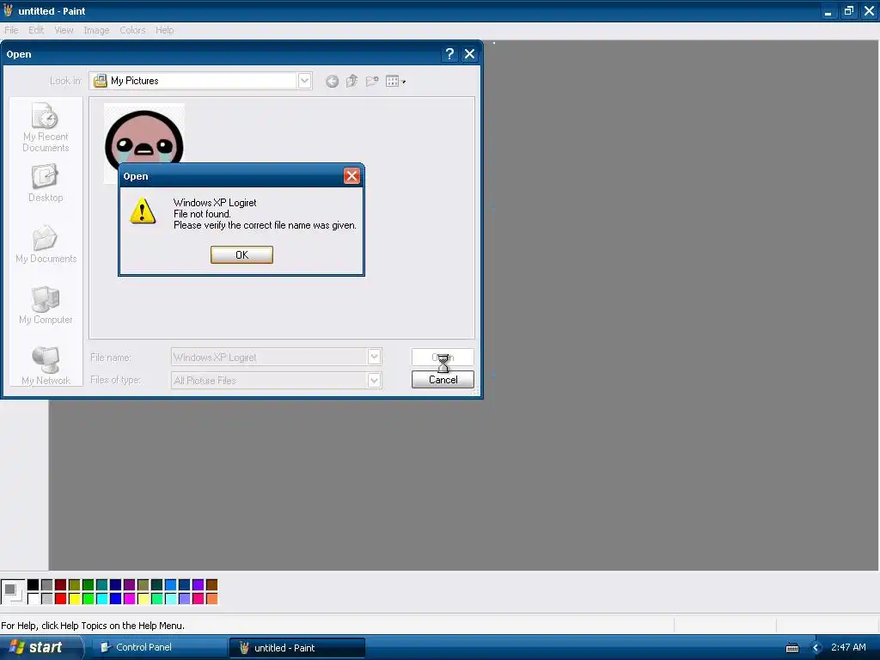This screenshot has width=880, height=660.
Task: Close the Open file dialog via title bar X
Action: click(x=470, y=54)
